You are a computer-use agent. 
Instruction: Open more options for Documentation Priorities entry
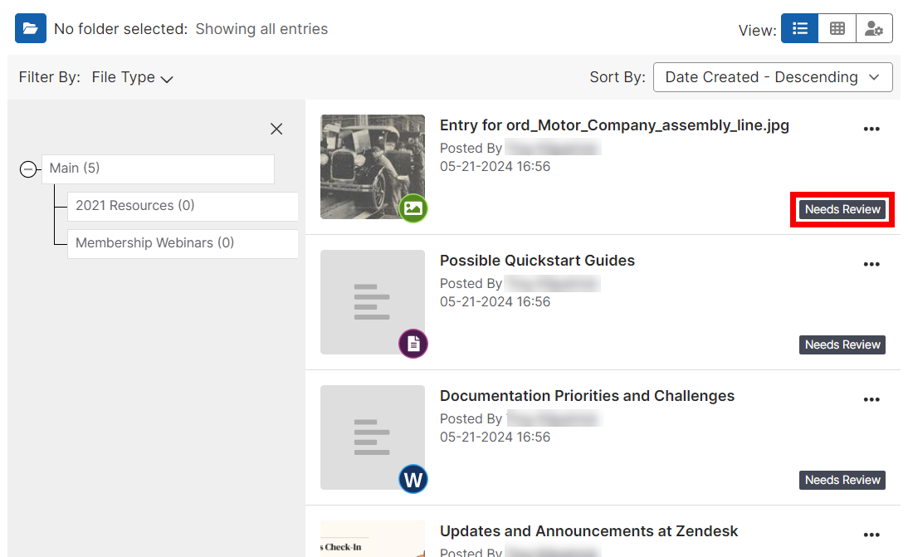pyautogui.click(x=871, y=399)
